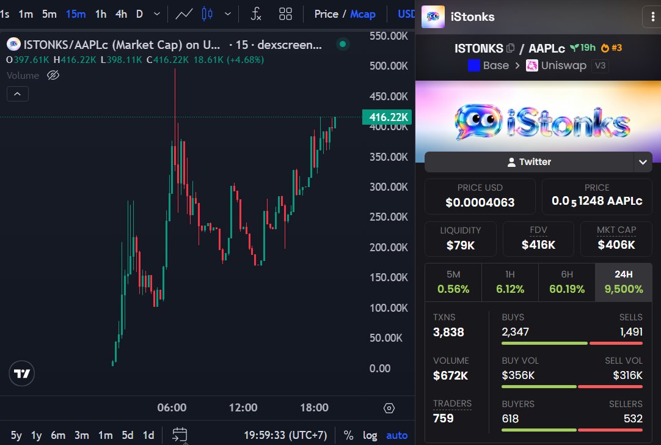Select the 1H stats tab
The height and width of the screenshot is (445, 661).
[510, 282]
